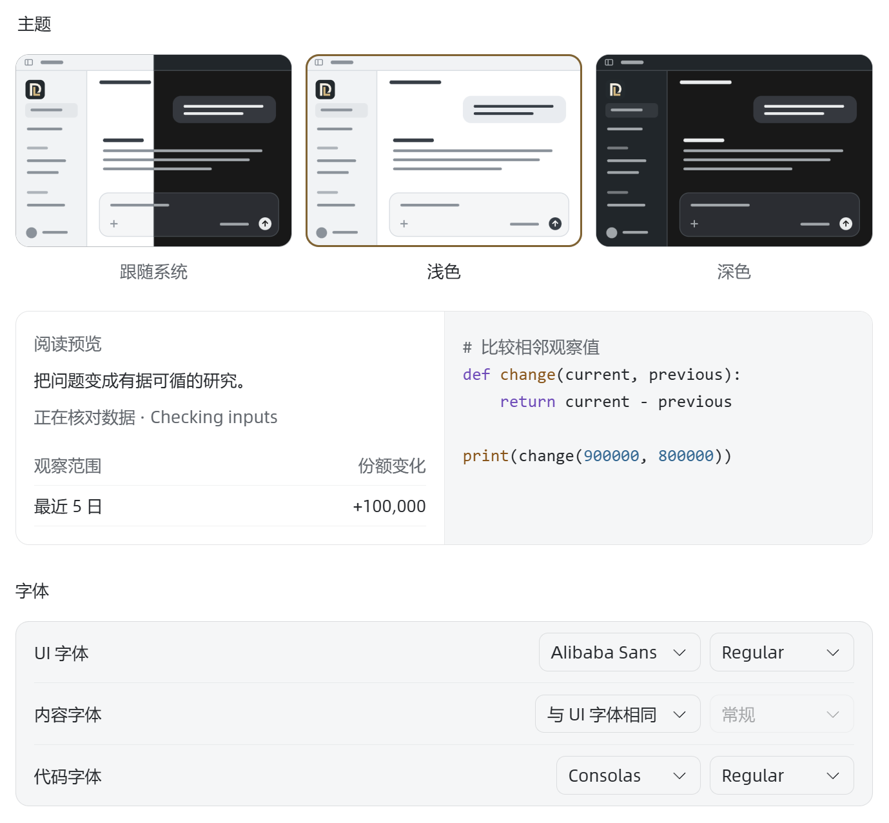Select the 深色 theme thumbnail

pos(734,150)
